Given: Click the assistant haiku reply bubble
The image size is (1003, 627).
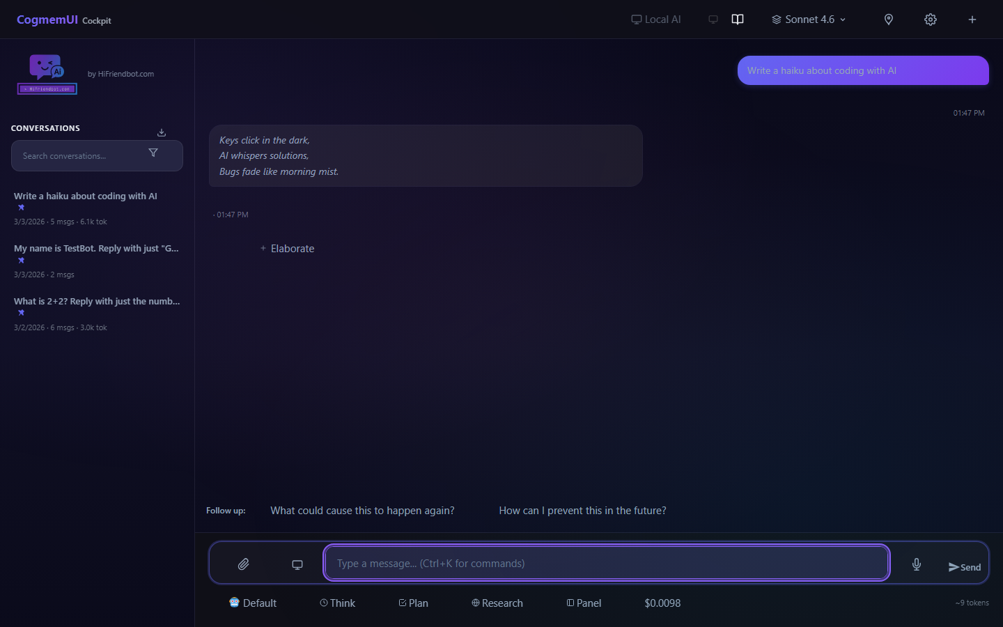Looking at the screenshot, I should pyautogui.click(x=426, y=156).
